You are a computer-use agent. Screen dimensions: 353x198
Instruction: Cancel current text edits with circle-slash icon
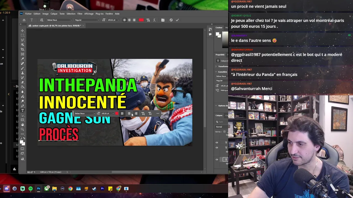point(171,20)
